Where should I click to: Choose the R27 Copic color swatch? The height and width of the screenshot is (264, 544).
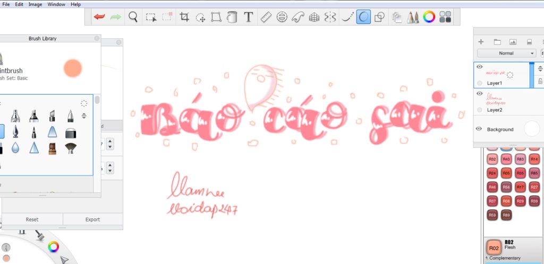click(x=534, y=187)
